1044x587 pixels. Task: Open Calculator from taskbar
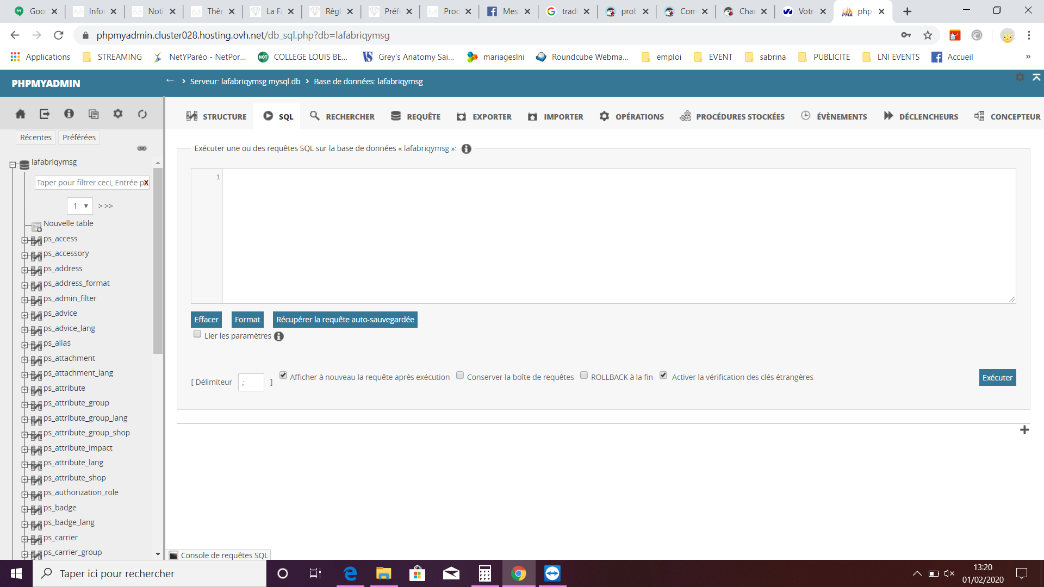click(485, 573)
